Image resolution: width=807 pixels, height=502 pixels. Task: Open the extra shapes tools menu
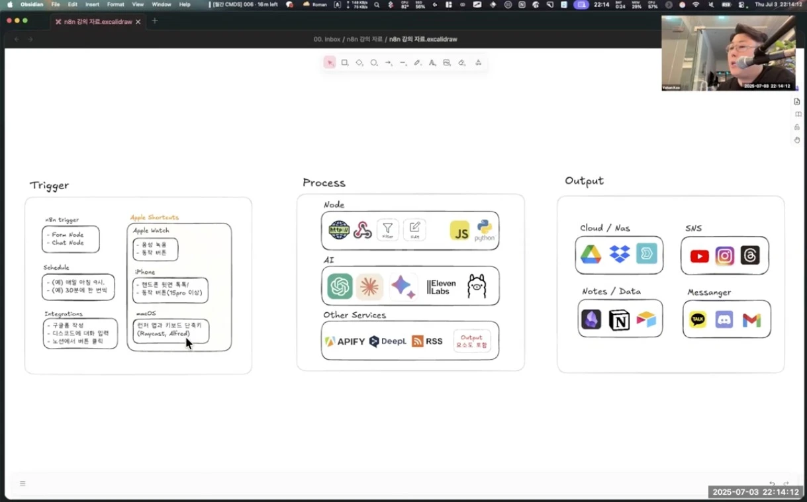pos(478,63)
